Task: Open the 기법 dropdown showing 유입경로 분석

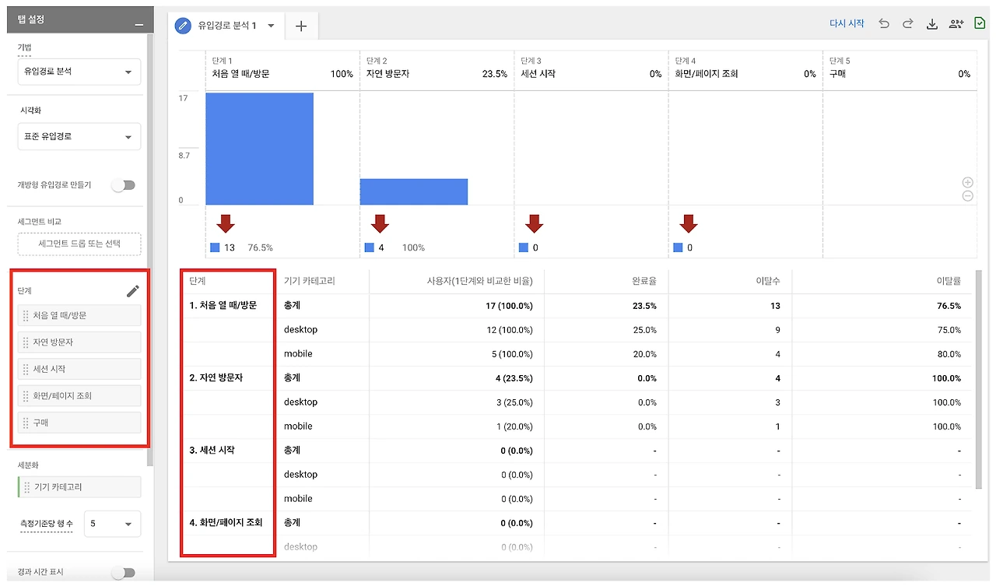Action: pos(79,72)
